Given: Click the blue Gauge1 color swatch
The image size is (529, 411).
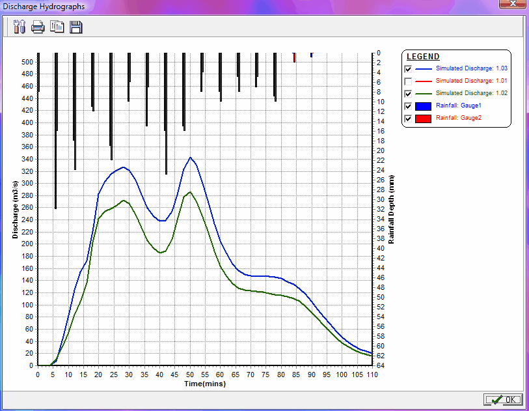Looking at the screenshot, I should [x=424, y=106].
